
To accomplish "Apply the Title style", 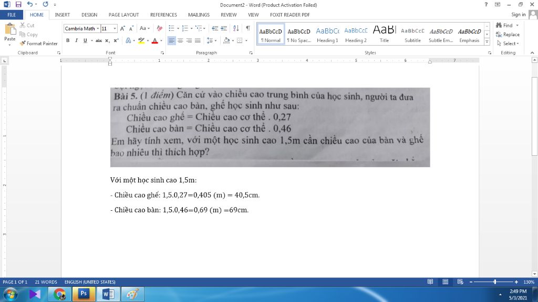I will pyautogui.click(x=384, y=34).
